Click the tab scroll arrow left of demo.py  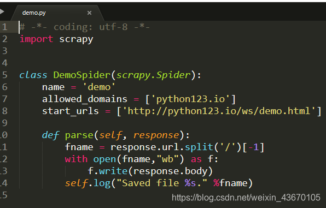(2, 11)
